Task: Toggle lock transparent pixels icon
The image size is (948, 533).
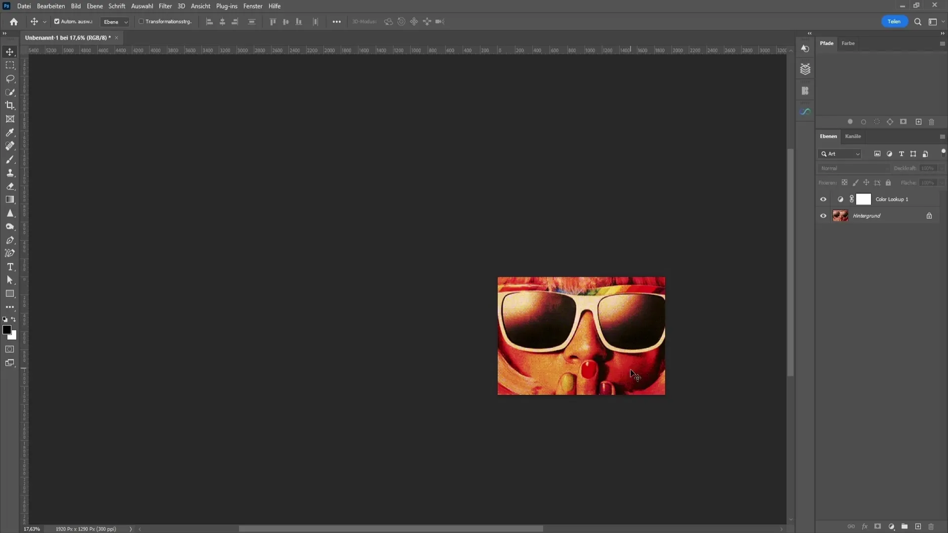Action: [x=845, y=183]
